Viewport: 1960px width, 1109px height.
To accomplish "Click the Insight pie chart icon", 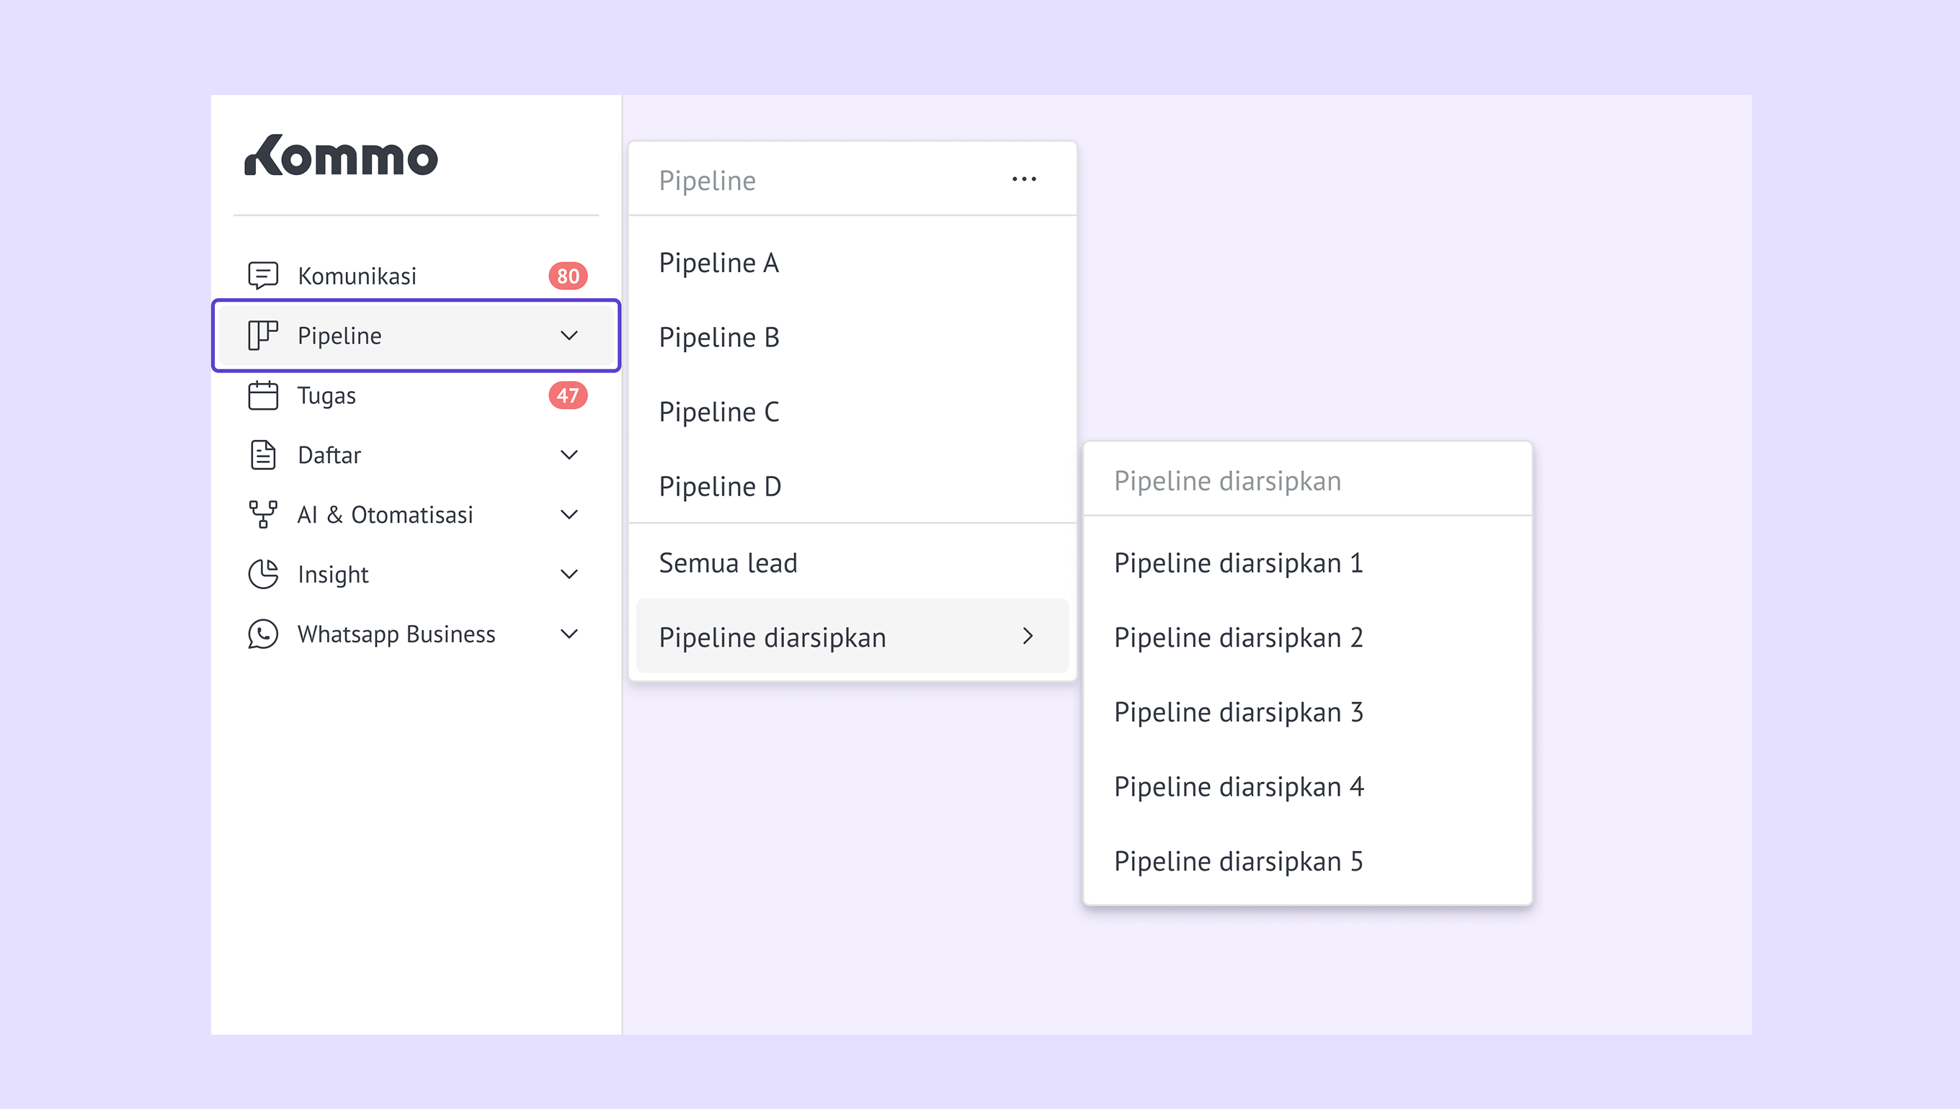I will tap(263, 573).
